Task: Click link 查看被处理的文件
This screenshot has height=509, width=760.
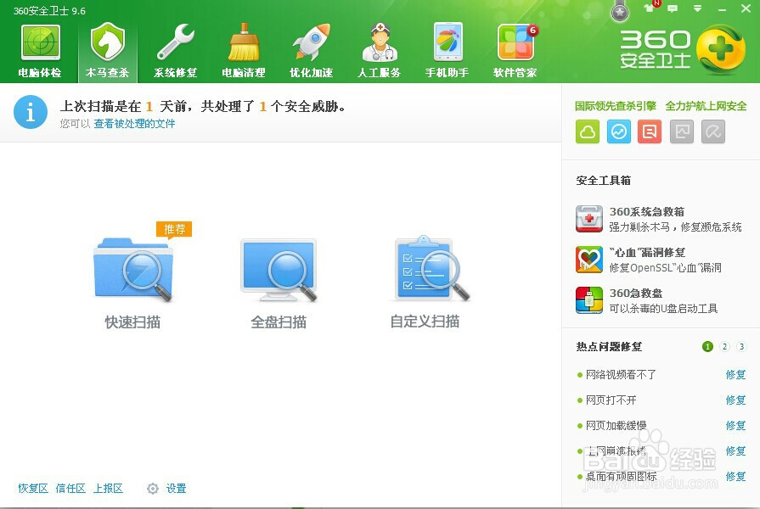Action: pos(135,124)
